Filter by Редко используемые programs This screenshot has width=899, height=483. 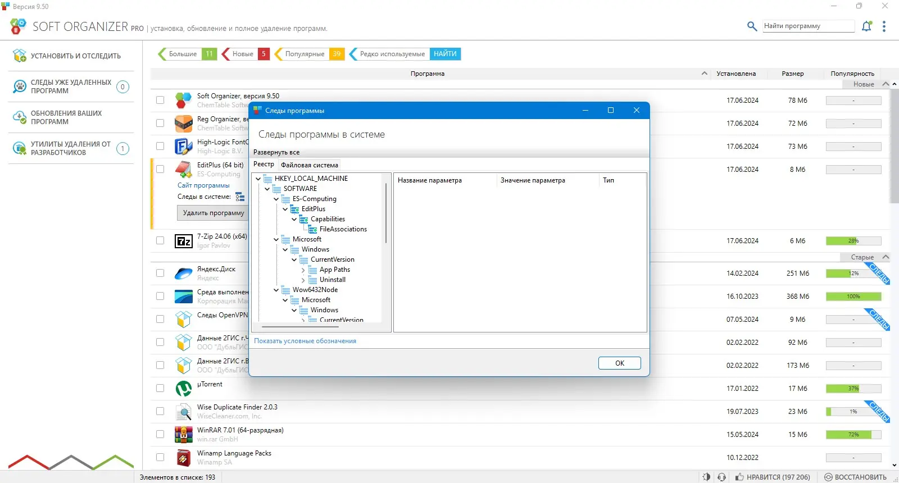(389, 54)
